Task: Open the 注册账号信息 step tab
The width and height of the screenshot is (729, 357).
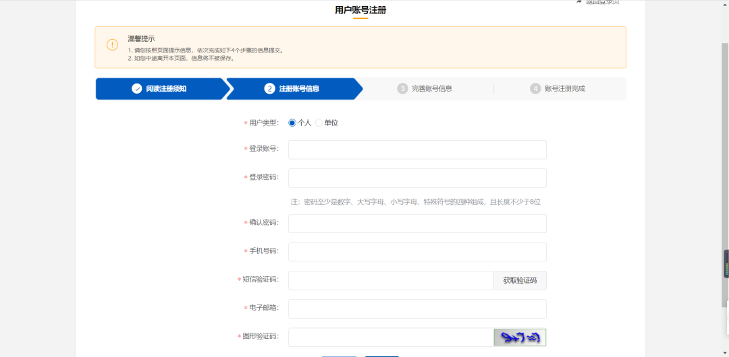Action: (x=299, y=88)
